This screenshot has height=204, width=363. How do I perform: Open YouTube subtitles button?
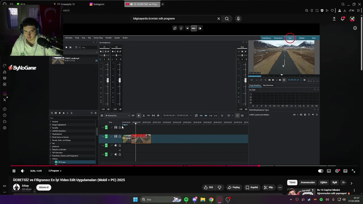pyautogui.click(x=329, y=171)
